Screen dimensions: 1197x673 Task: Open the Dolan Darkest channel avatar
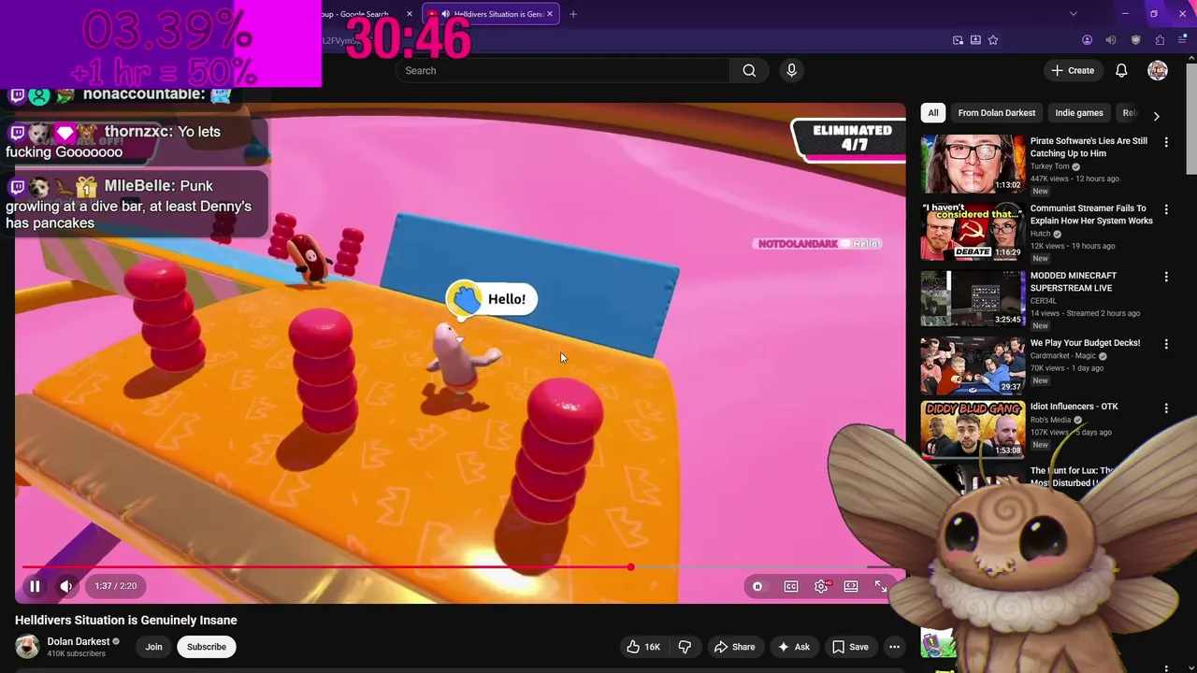(27, 646)
